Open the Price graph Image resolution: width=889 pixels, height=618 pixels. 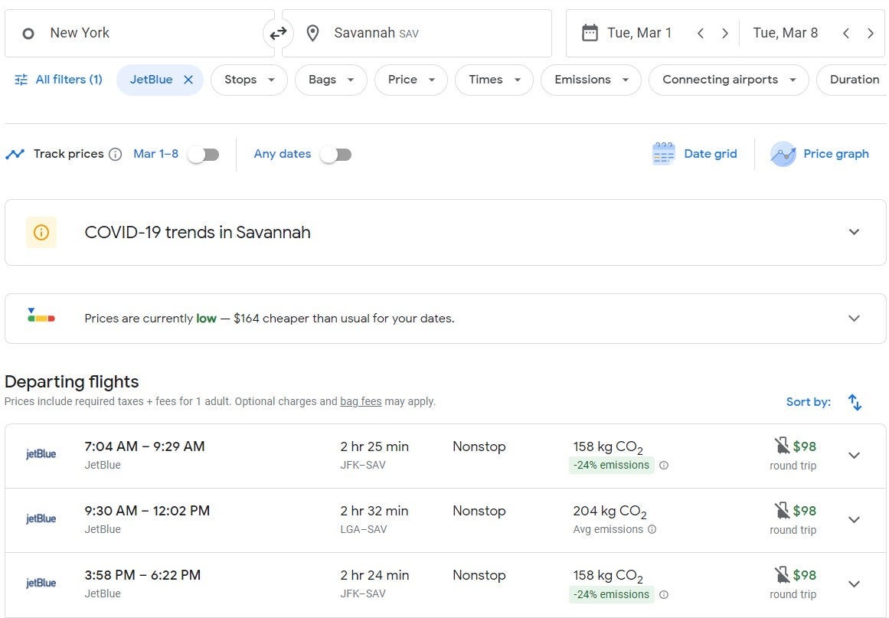[x=820, y=154]
